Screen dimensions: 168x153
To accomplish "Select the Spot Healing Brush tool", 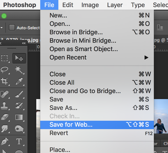I will [4, 94].
